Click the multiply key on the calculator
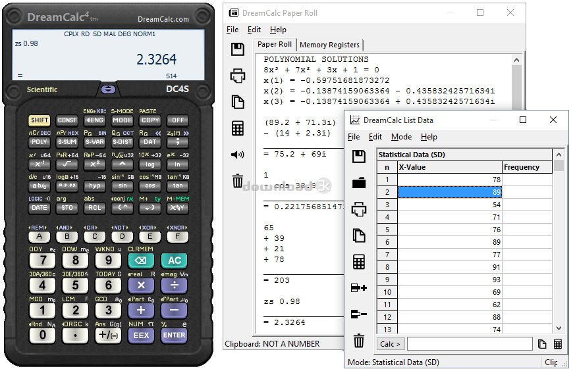575x371 pixels. (141, 285)
